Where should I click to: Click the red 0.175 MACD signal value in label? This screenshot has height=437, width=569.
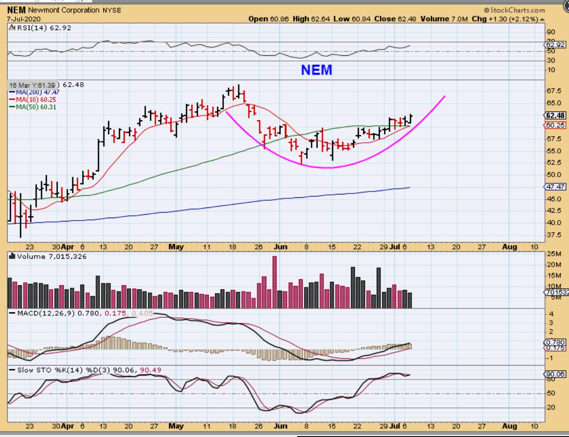[116, 313]
